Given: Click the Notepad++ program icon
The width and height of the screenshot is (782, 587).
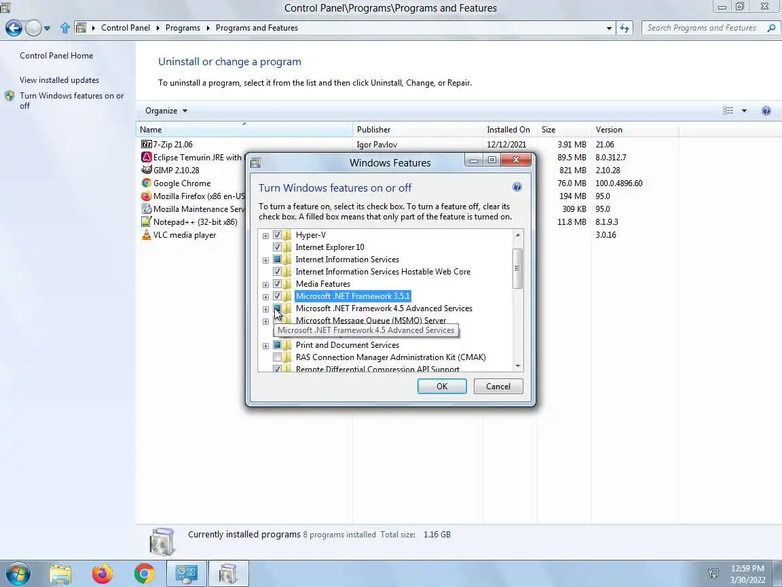Looking at the screenshot, I should pos(146,221).
